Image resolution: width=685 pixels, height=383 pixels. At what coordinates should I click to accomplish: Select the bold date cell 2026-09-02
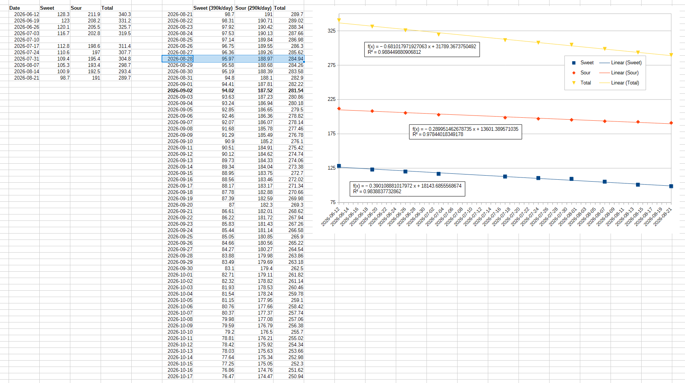(x=177, y=90)
